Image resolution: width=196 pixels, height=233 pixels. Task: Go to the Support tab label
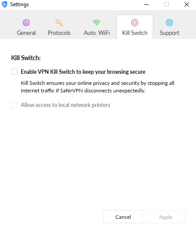point(169,33)
